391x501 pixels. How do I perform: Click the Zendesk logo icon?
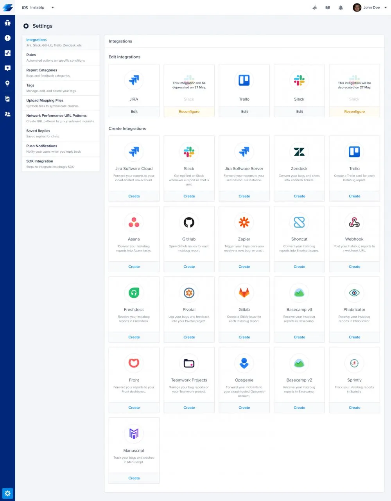[x=299, y=152]
